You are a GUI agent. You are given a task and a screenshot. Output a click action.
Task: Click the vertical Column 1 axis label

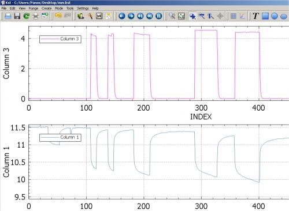pyautogui.click(x=6, y=162)
